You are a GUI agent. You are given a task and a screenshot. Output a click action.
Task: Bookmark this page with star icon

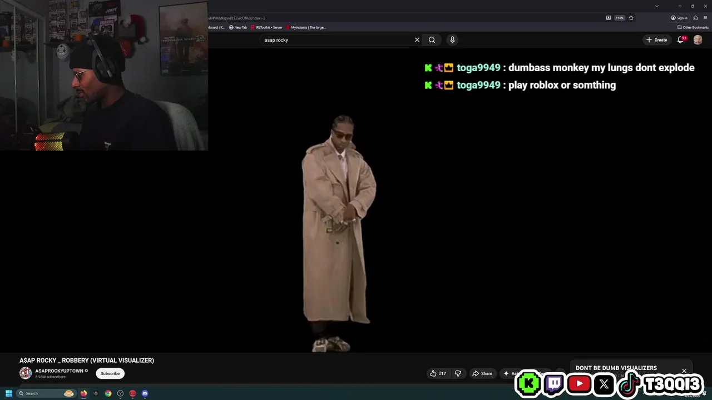[x=631, y=18]
